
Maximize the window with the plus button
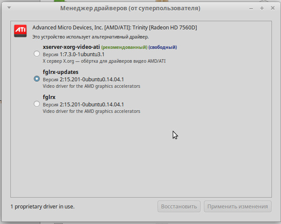click(262, 9)
